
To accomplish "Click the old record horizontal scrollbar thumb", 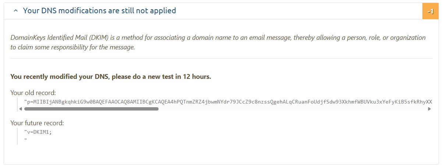I will point(91,109).
